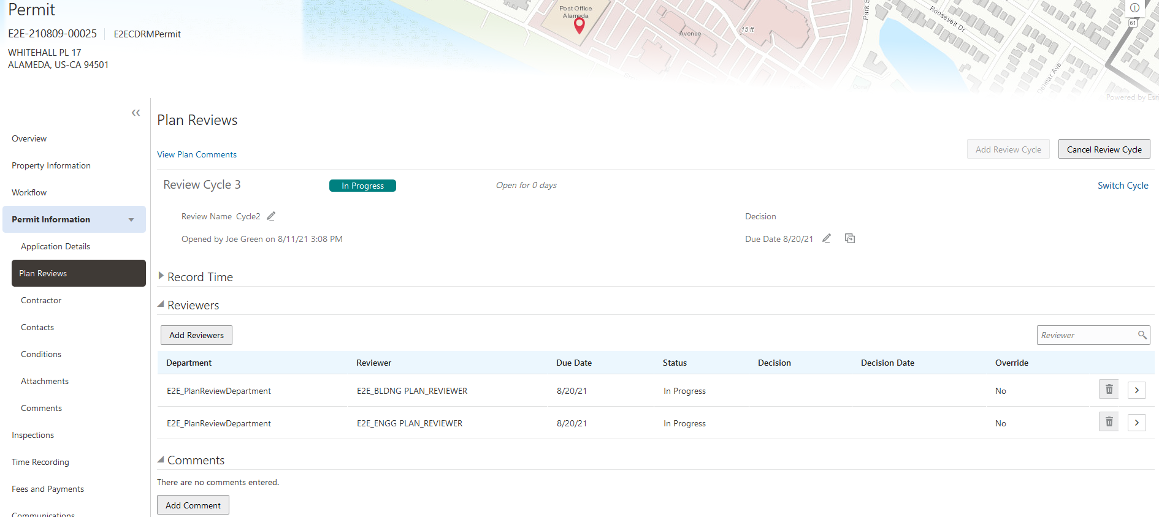Open the Attachments page
Image resolution: width=1159 pixels, height=517 pixels.
point(45,381)
